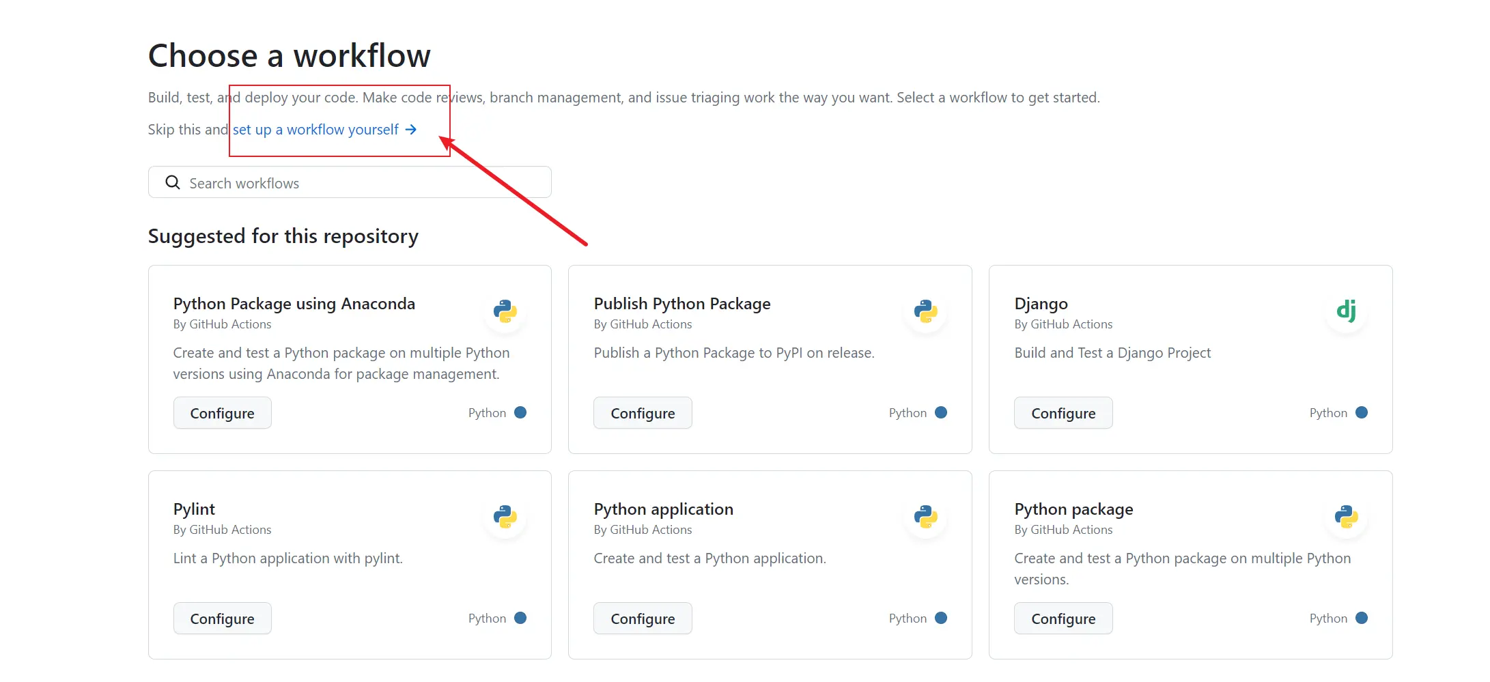
Task: Configure the Python application workflow
Action: point(643,619)
